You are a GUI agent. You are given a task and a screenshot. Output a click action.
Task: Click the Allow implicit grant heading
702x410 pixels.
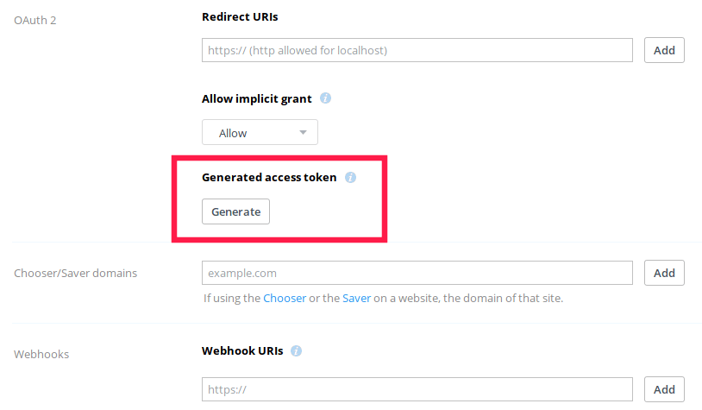[257, 98]
